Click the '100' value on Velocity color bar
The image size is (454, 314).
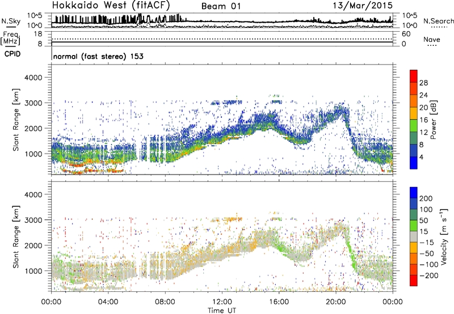[x=426, y=210]
